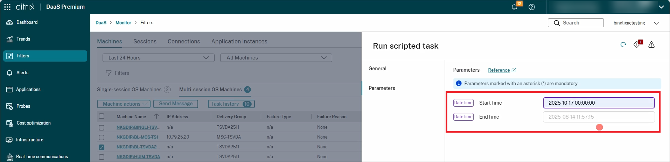Switch to the Application Instances tab
The height and width of the screenshot is (162, 670).
point(239,42)
